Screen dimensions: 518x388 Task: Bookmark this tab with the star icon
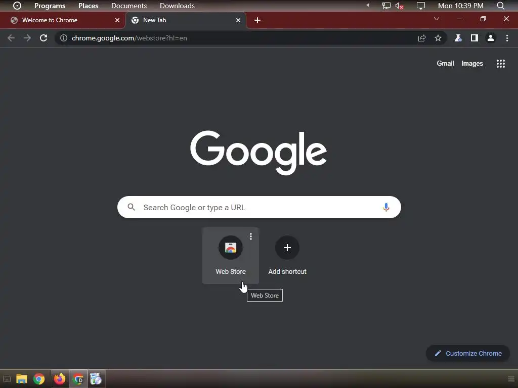438,38
